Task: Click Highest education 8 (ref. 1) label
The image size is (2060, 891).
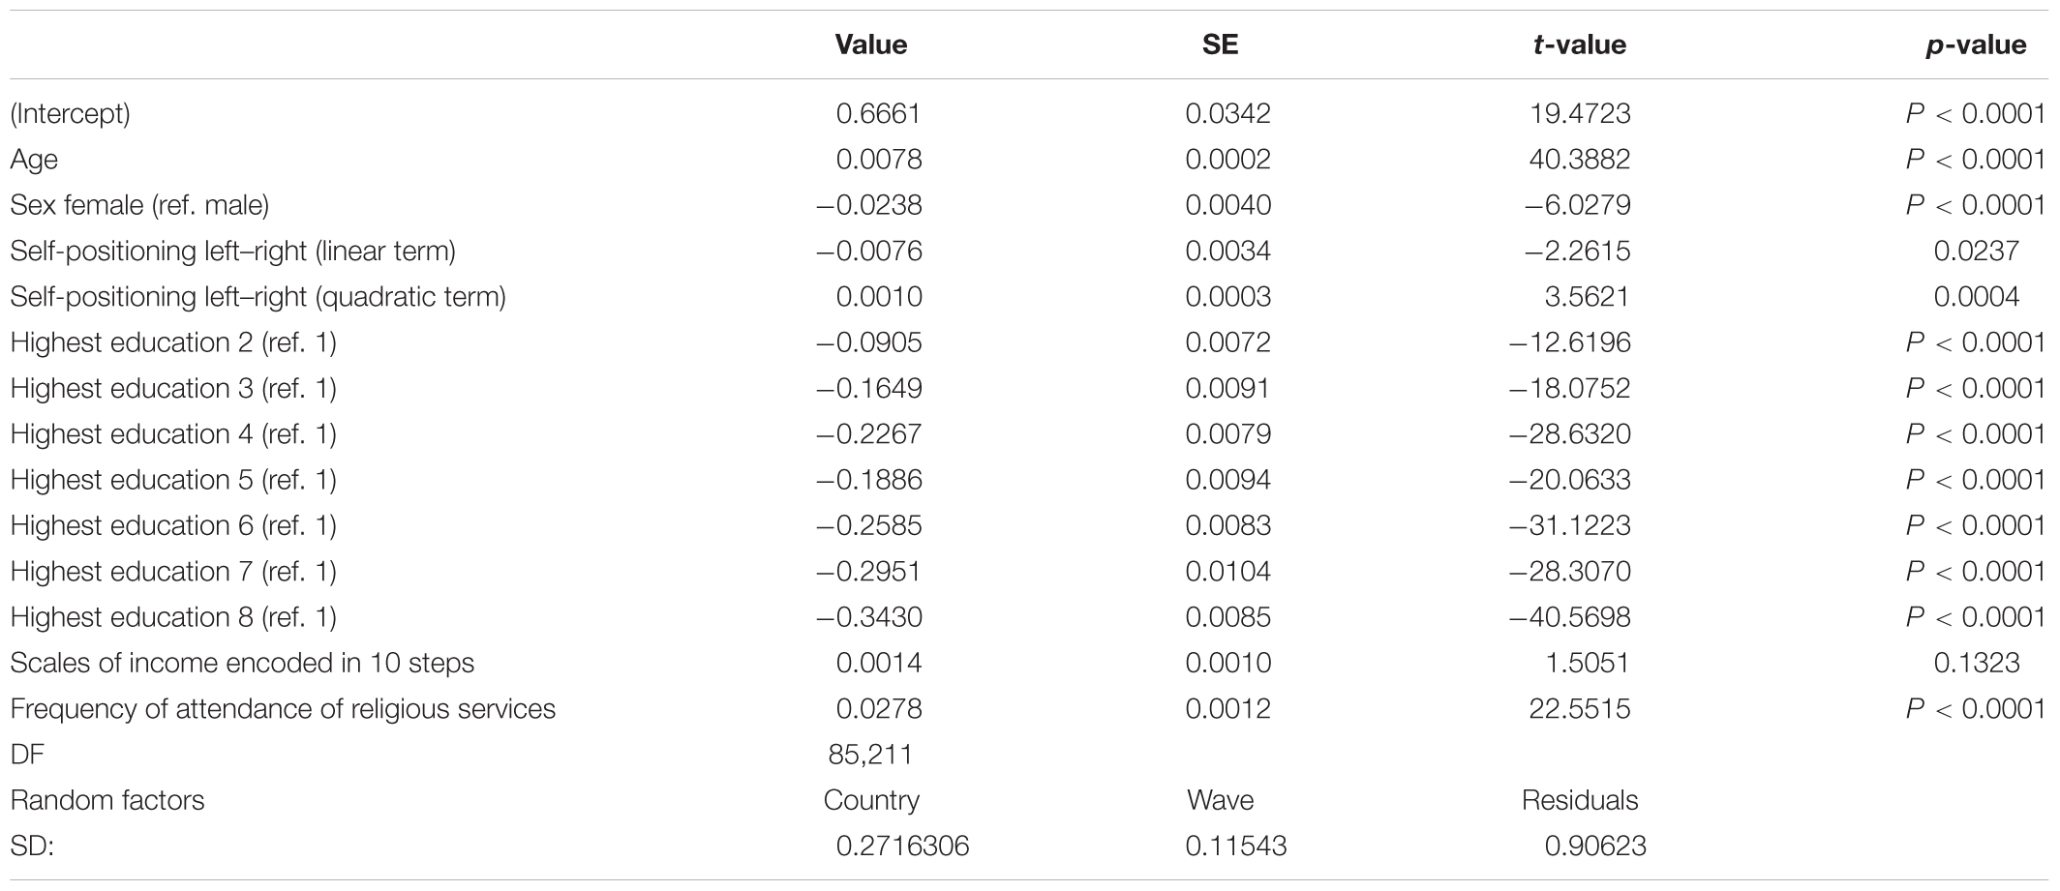Action: [x=173, y=617]
